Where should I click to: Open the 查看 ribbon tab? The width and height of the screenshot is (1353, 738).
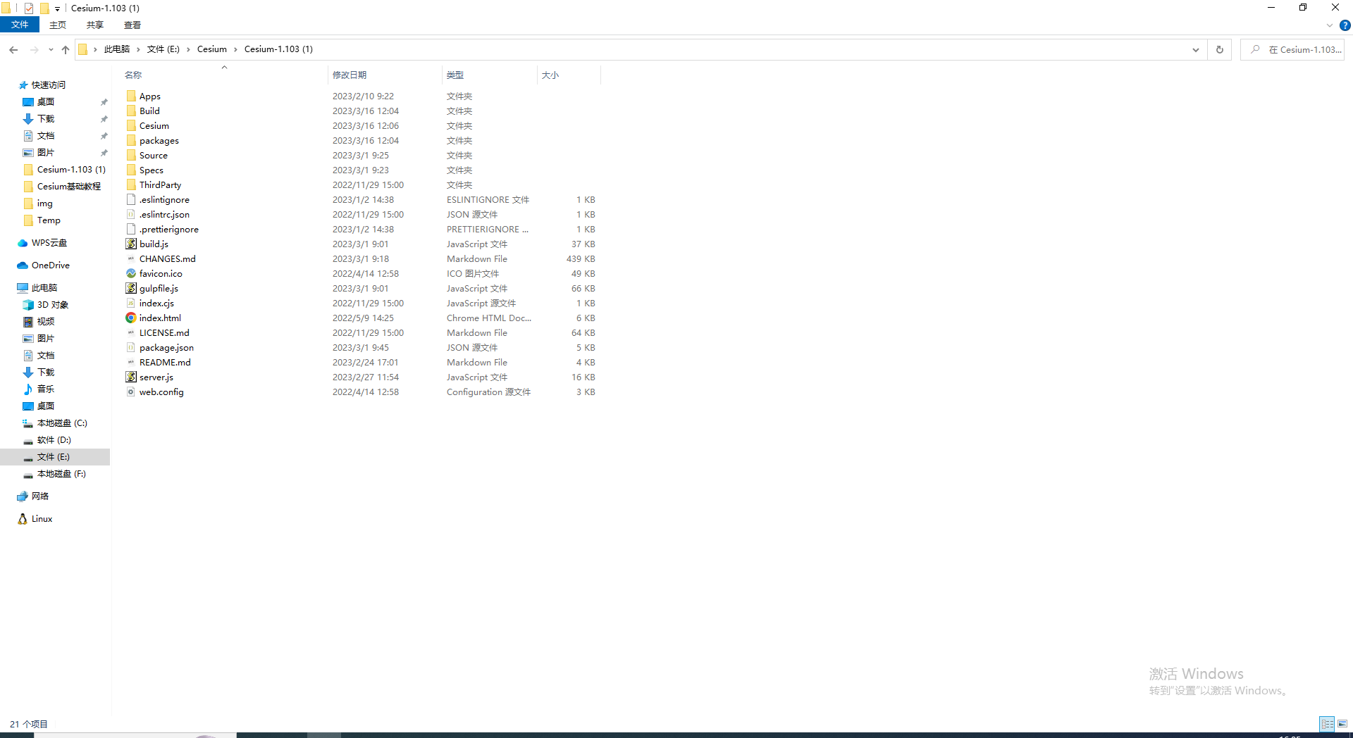pos(132,25)
